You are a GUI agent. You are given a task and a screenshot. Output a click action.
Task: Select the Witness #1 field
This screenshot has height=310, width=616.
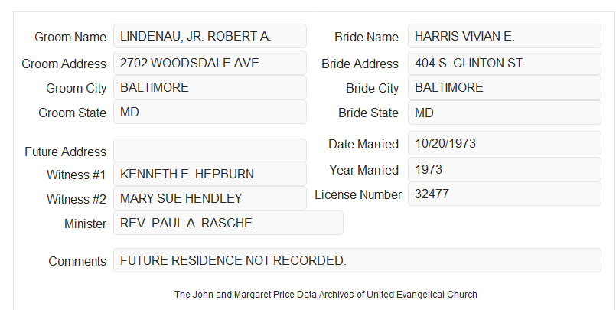pos(210,174)
